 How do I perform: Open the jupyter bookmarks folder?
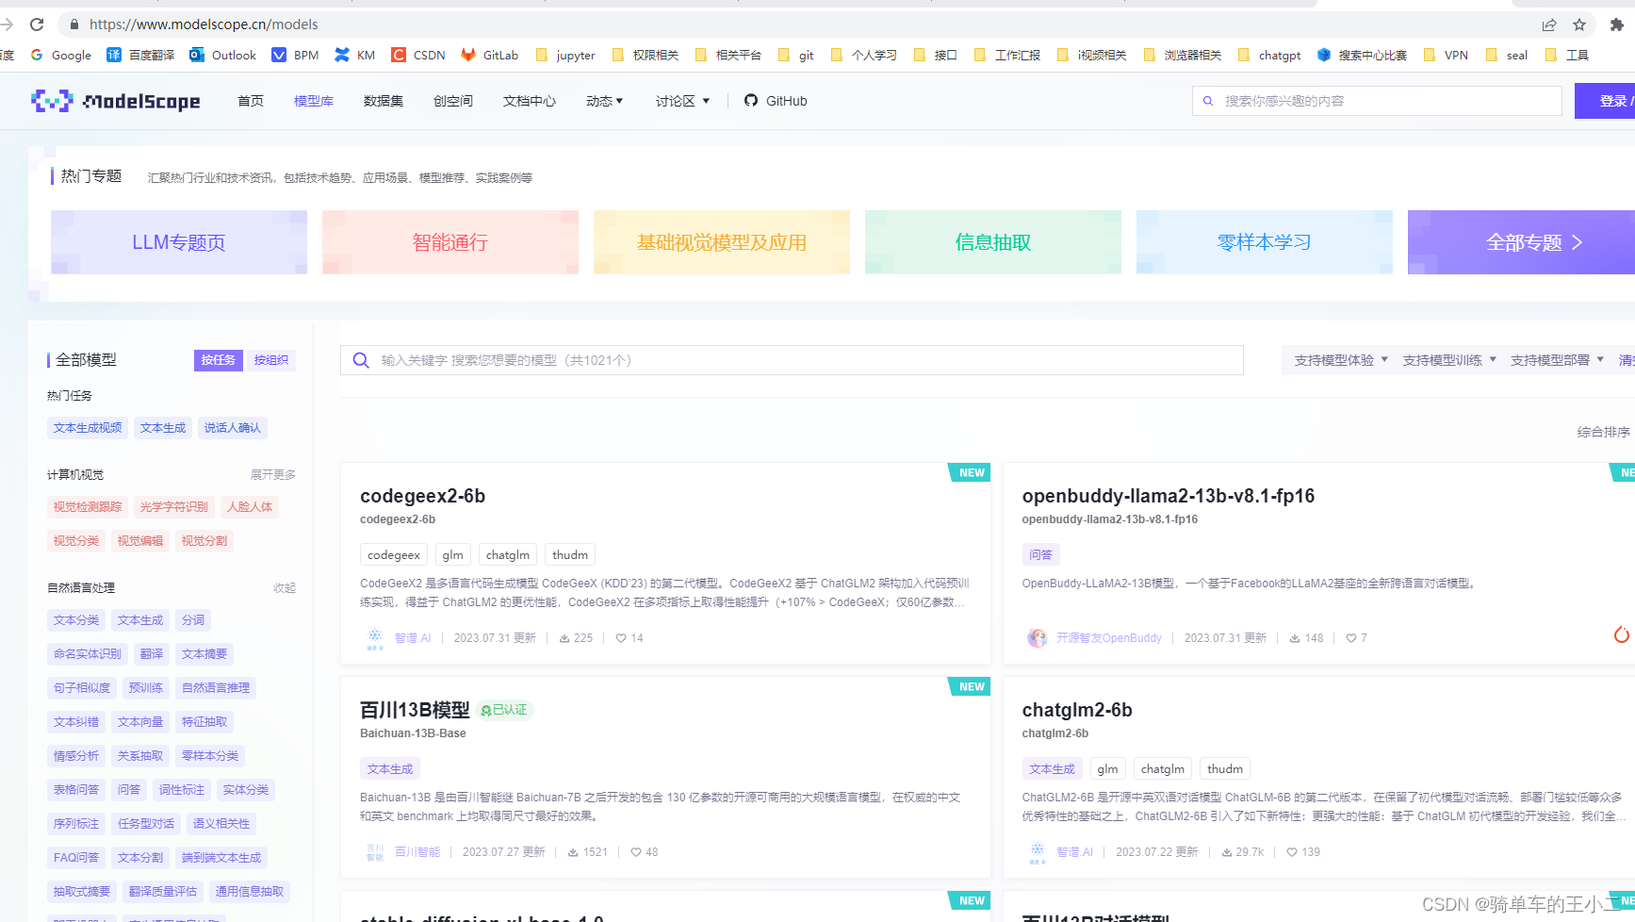(x=565, y=55)
